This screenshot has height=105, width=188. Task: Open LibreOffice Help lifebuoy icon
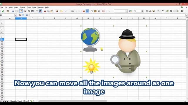tap(103, 11)
